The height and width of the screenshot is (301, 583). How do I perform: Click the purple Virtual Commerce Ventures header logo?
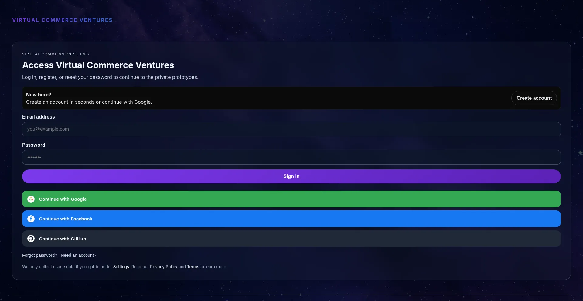(x=62, y=20)
